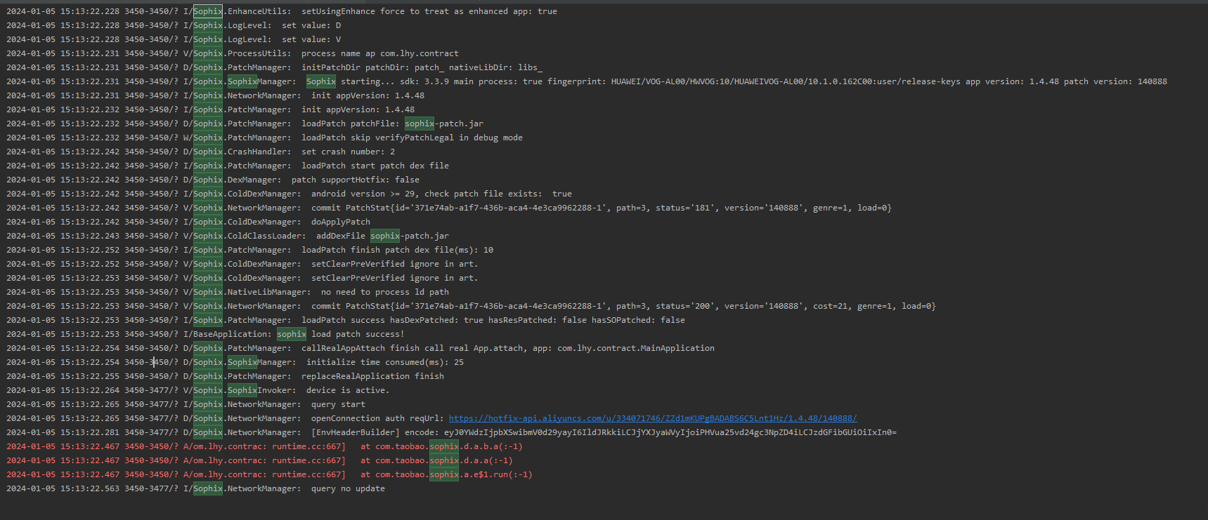Select the doApplyPatch ColdDexManager log line
Image resolution: width=1208 pixels, height=520 pixels.
(x=340, y=222)
